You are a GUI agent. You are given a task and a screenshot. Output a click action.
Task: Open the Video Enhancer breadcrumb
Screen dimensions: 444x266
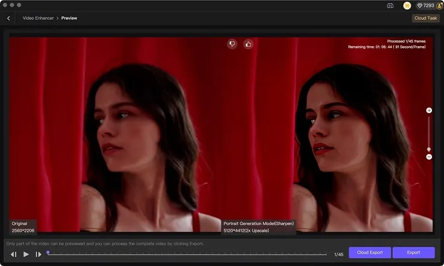point(38,18)
